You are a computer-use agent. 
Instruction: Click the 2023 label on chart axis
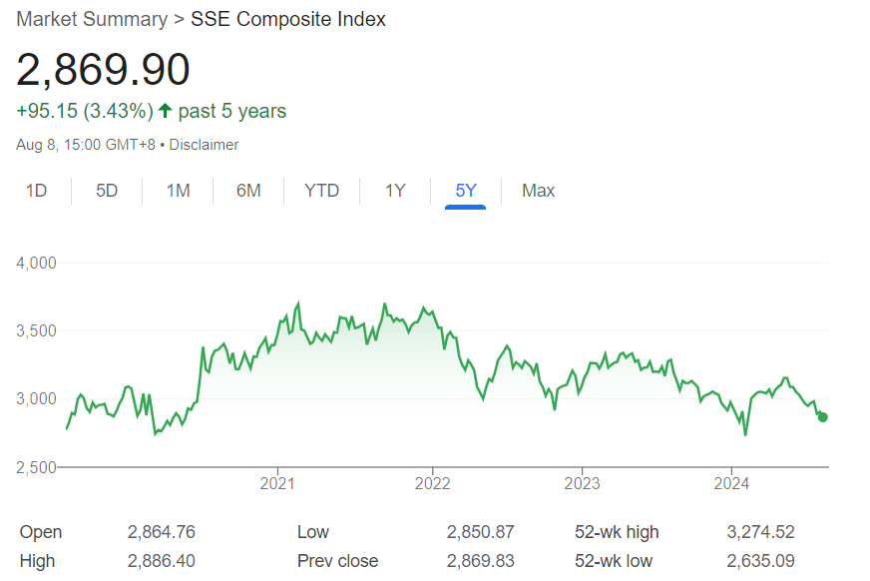coord(584,483)
